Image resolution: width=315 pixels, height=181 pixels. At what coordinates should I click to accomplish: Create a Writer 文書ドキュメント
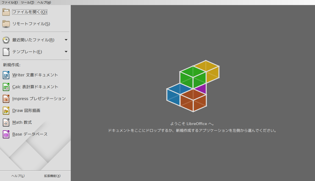click(x=35, y=75)
